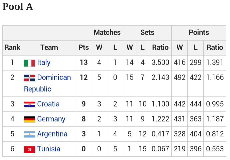230x160 pixels.
Task: Click the Matches group header
Action: pos(107,33)
